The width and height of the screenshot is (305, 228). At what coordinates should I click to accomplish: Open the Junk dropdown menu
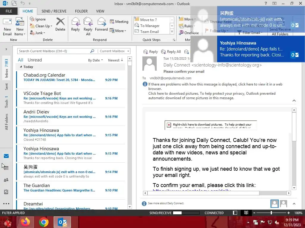(38, 33)
